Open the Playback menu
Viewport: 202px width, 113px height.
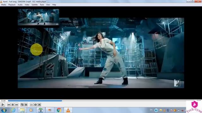(12, 5)
